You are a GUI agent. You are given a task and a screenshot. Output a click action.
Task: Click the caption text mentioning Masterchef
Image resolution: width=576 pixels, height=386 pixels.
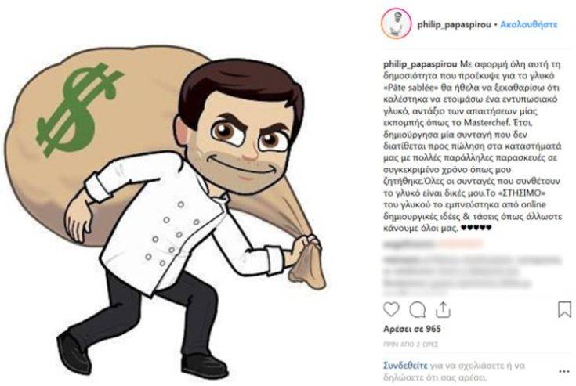click(473, 146)
